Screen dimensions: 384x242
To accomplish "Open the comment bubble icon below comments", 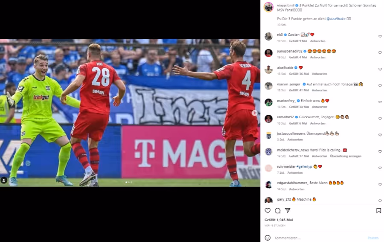I will point(277,211).
